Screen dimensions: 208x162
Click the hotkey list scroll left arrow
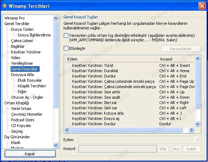point(67,130)
